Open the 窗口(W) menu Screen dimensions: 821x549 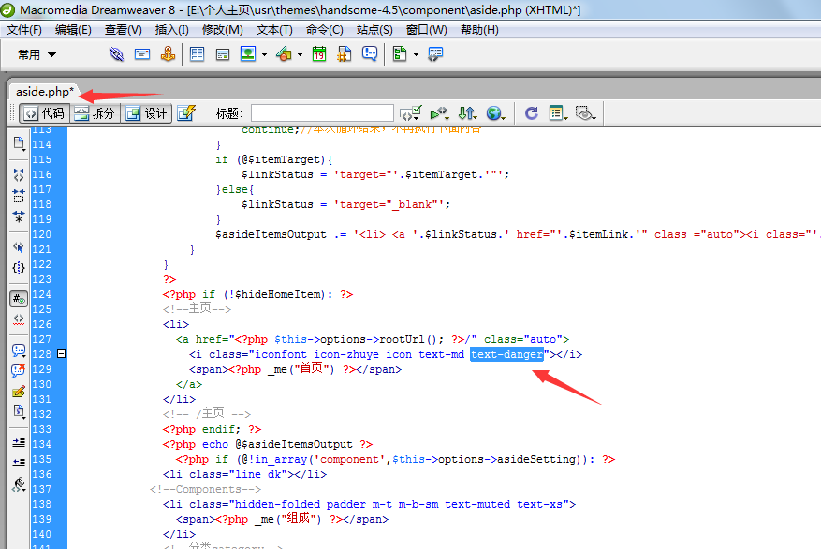(x=427, y=30)
